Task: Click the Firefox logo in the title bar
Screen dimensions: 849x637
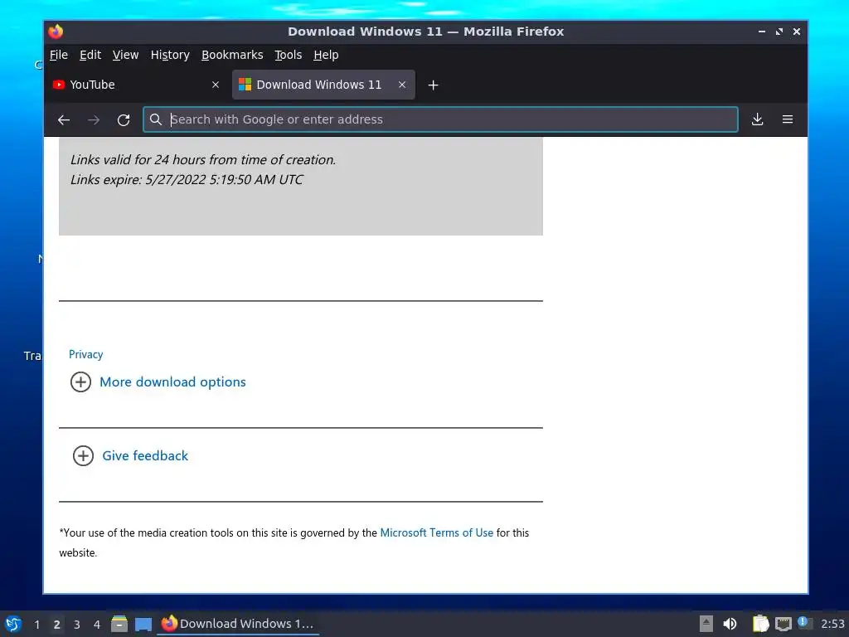Action: coord(56,32)
